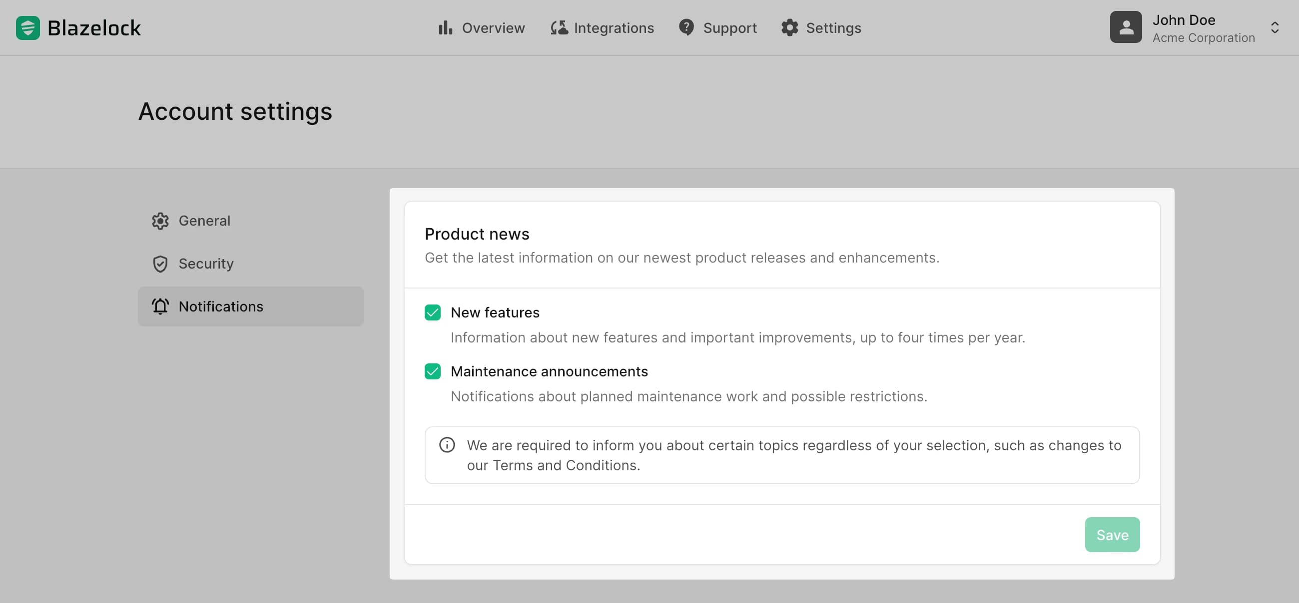Open Support via the question mark icon
The height and width of the screenshot is (603, 1299).
[x=686, y=28]
